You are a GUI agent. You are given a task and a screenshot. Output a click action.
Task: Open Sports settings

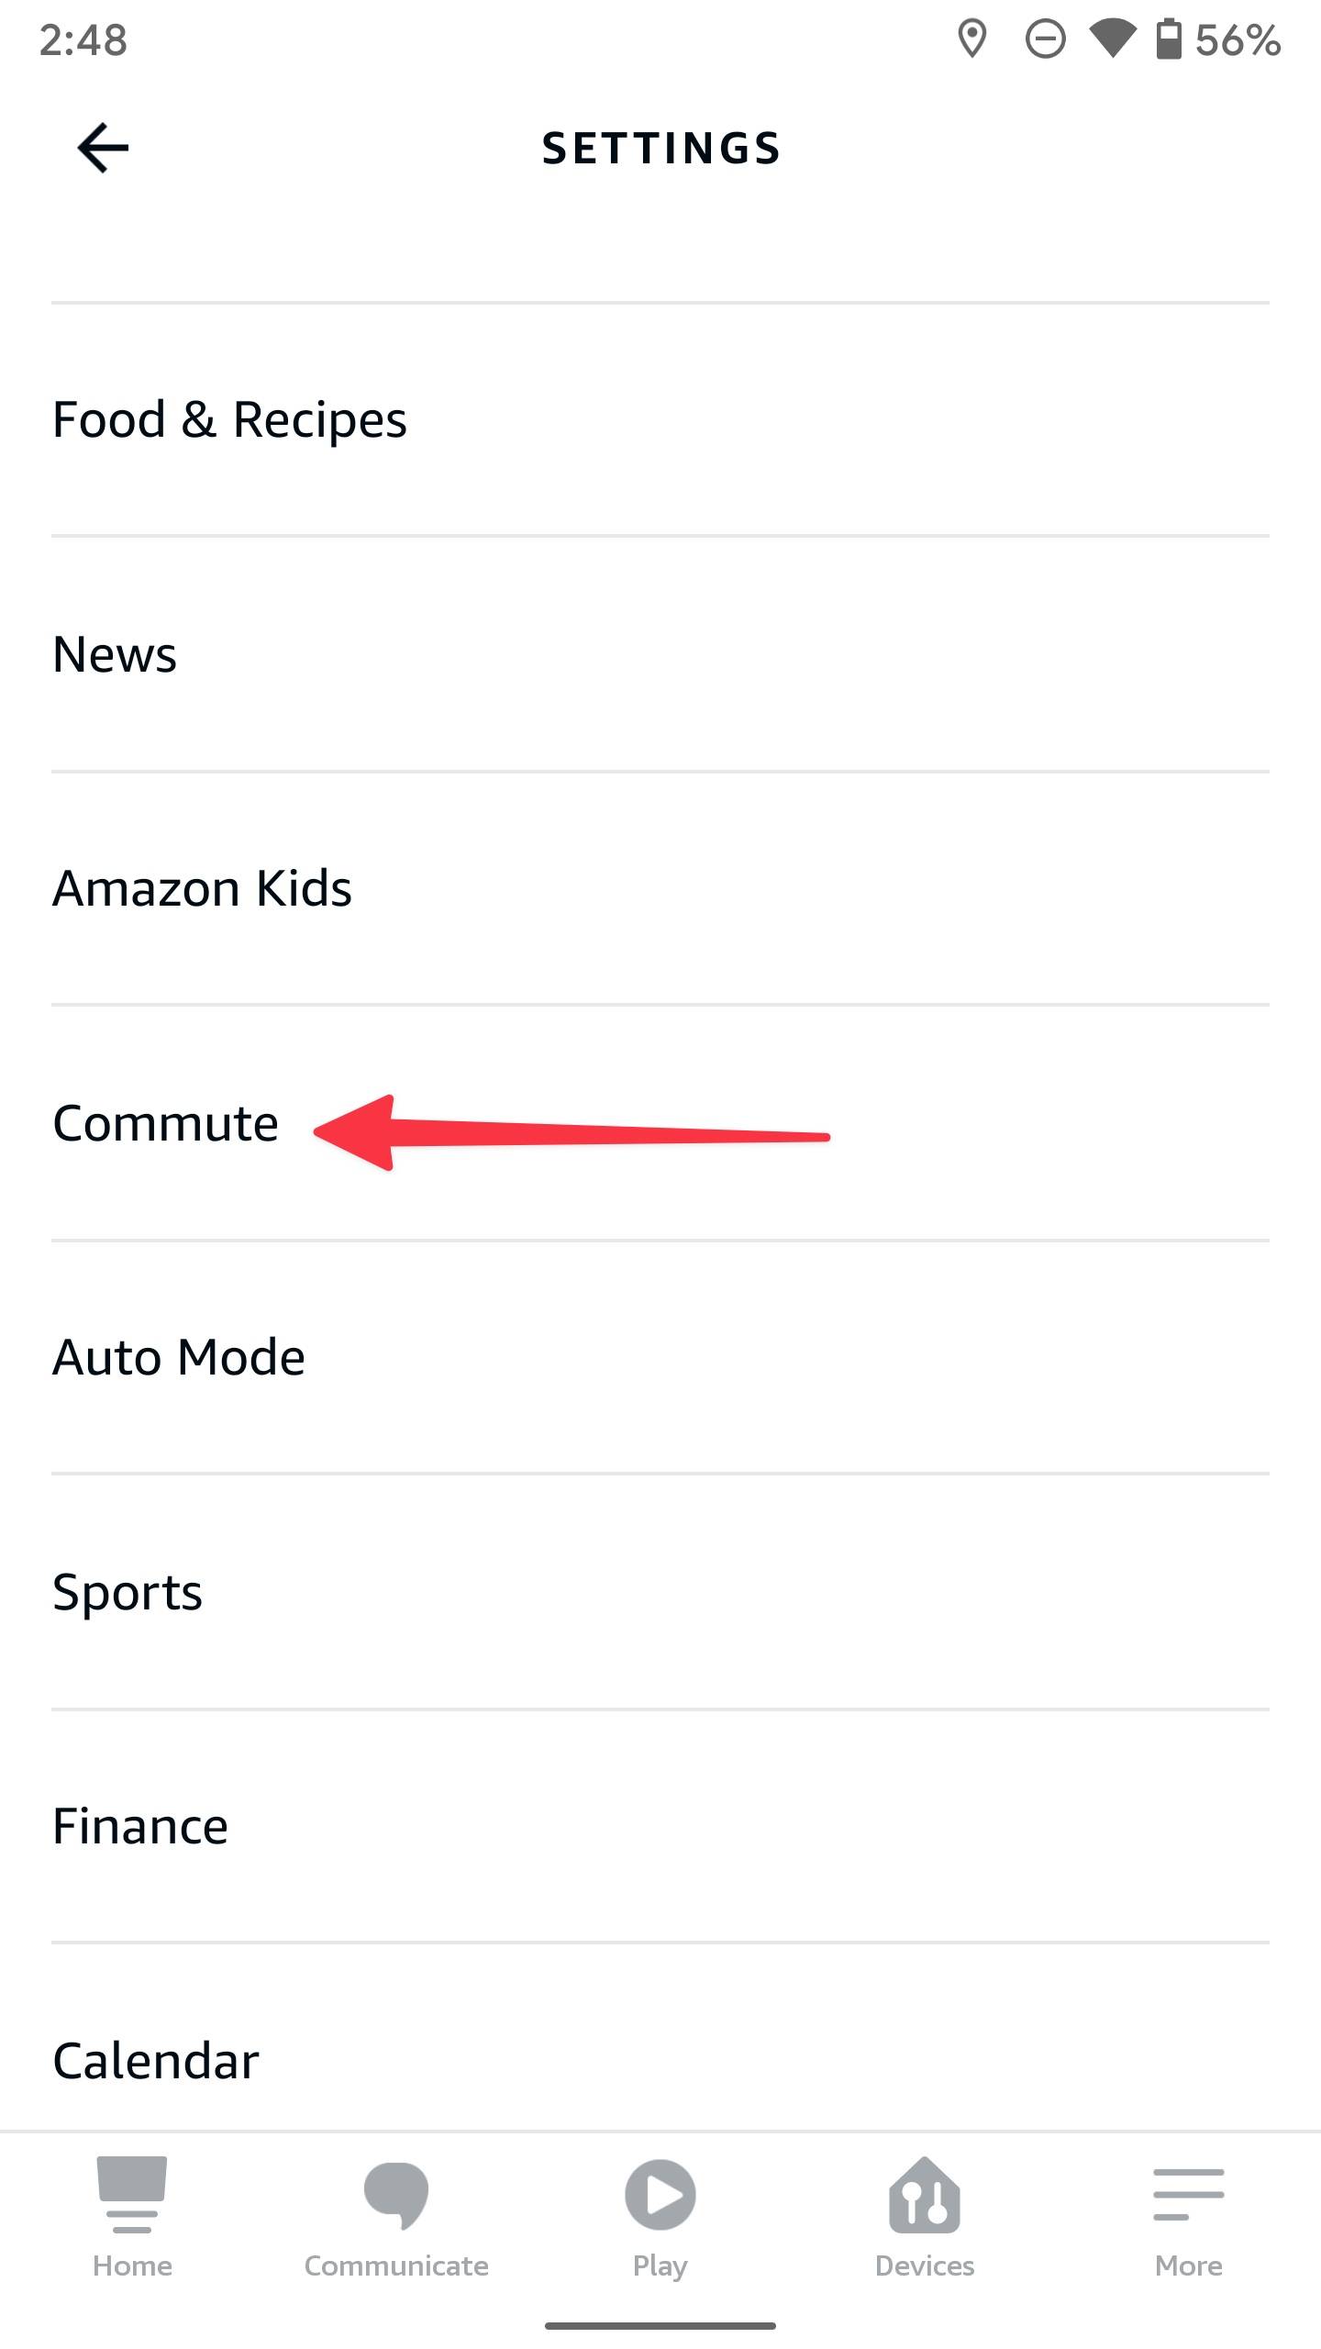click(128, 1592)
